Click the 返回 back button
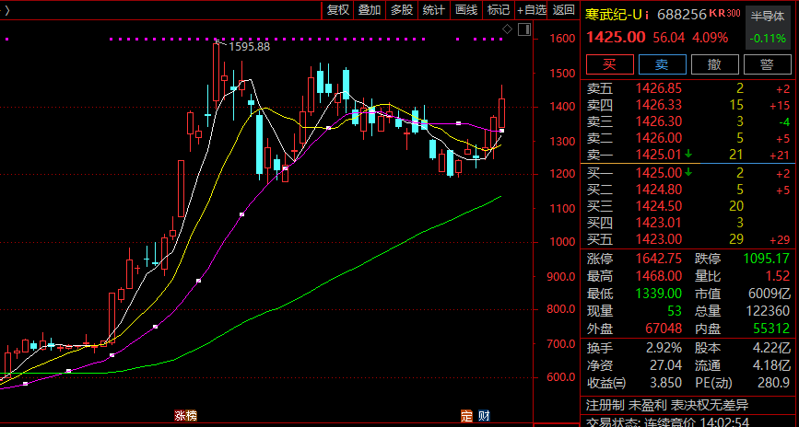The height and width of the screenshot is (427, 799). click(x=564, y=10)
